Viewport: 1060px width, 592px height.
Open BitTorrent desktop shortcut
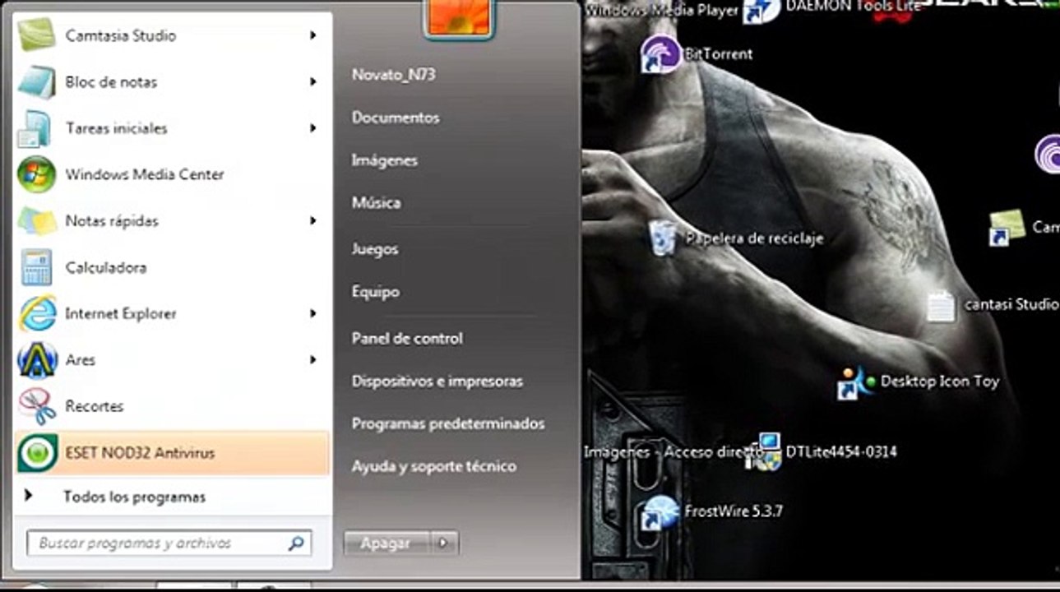[660, 54]
